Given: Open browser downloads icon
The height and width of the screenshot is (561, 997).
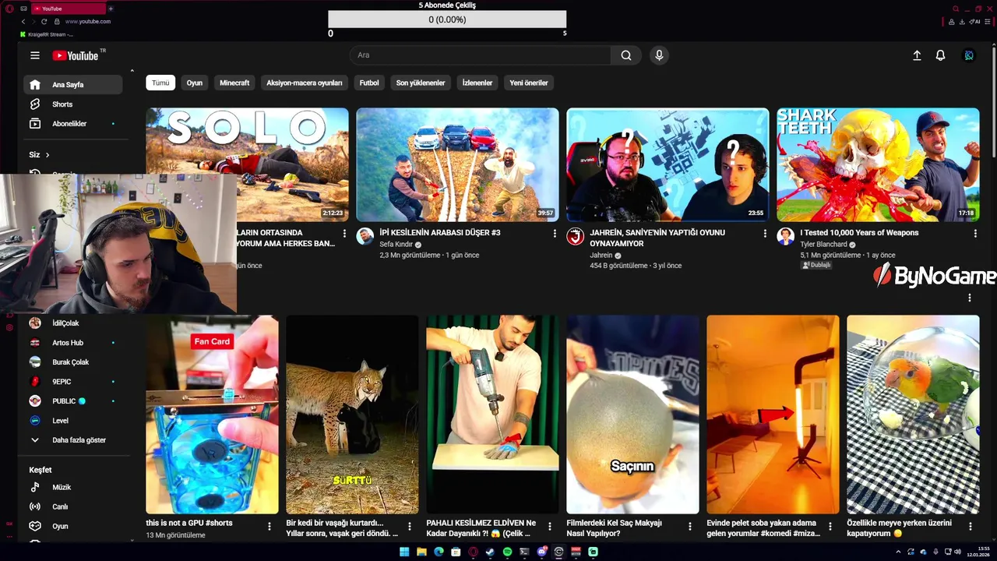Looking at the screenshot, I should tap(963, 22).
